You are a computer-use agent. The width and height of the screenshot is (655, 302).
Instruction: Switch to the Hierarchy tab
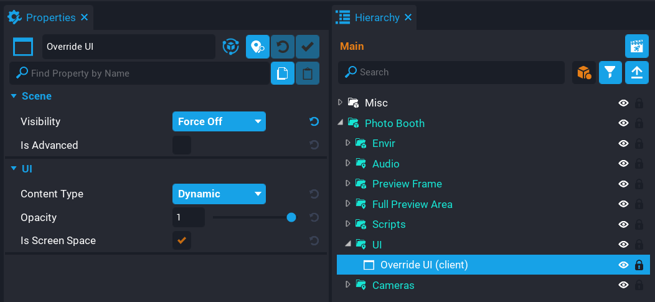(376, 17)
